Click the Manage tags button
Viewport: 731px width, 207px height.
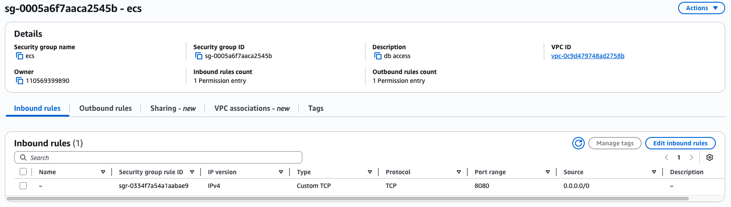pos(615,143)
